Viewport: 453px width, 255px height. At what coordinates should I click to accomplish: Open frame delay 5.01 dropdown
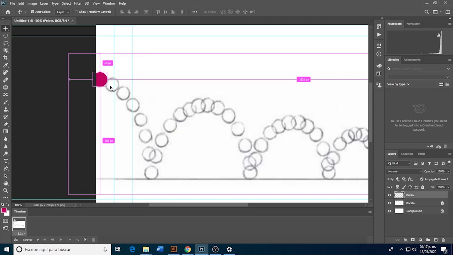pyautogui.click(x=21, y=233)
